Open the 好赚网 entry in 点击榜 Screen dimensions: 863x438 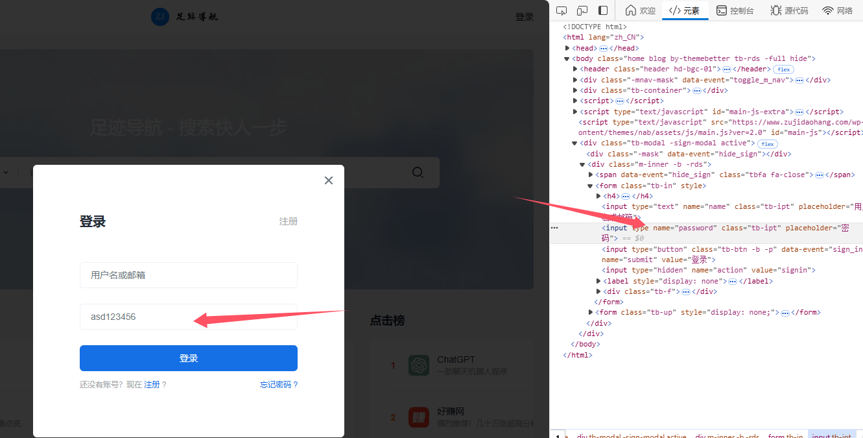click(451, 411)
